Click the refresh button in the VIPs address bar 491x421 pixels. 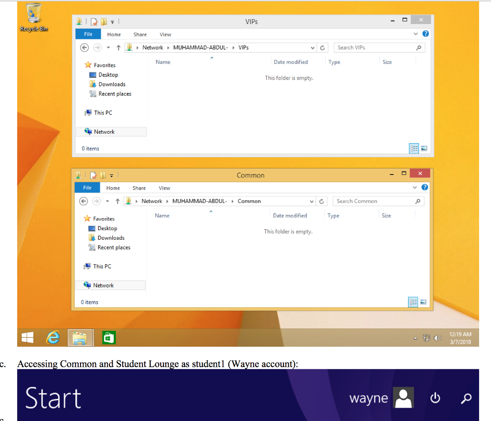pyautogui.click(x=322, y=47)
